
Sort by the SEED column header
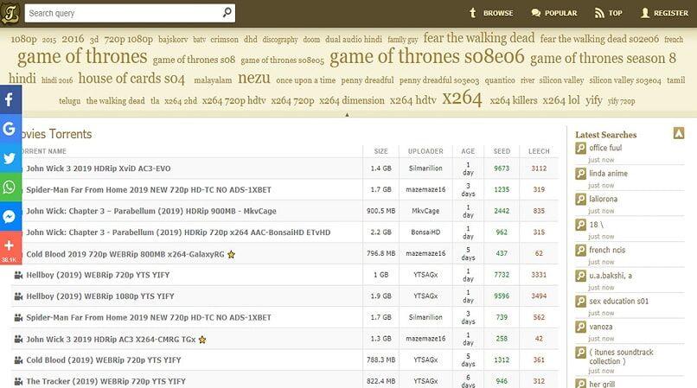tap(502, 151)
